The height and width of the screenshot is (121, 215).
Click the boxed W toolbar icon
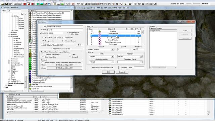tap(147, 4)
